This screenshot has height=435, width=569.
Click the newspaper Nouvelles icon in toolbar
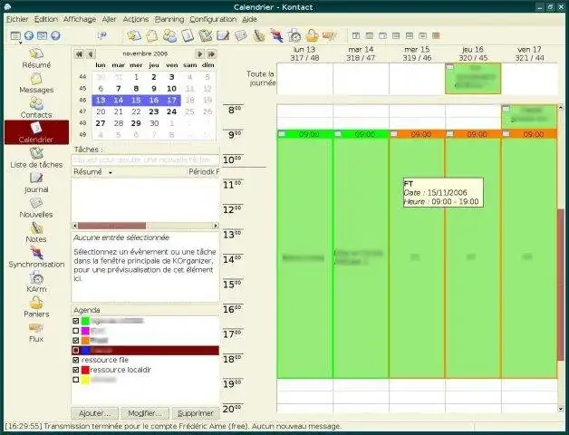tap(241, 35)
